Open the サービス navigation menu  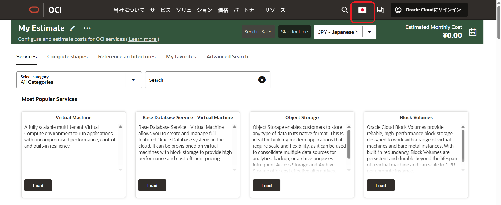[x=160, y=10]
